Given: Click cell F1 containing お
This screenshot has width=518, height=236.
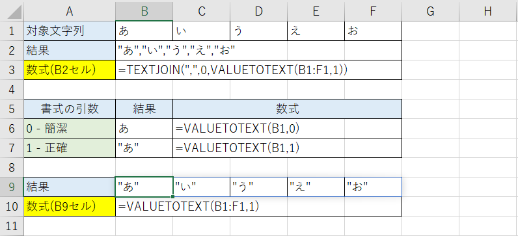Looking at the screenshot, I should coord(373,31).
